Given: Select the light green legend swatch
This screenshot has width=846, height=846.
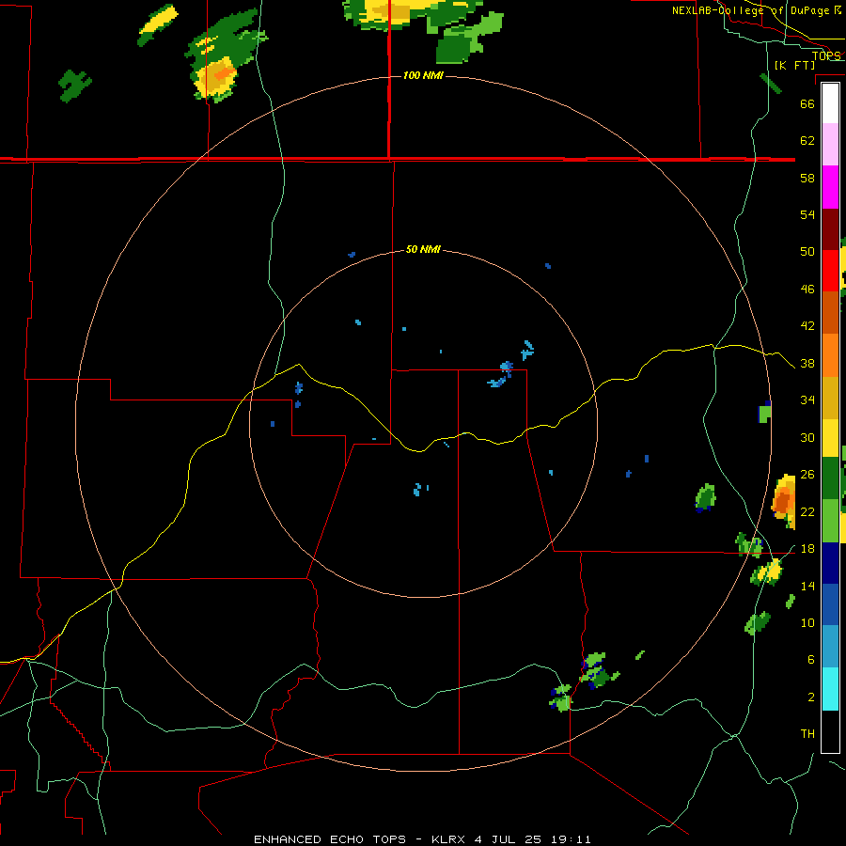Looking at the screenshot, I should pos(830,521).
